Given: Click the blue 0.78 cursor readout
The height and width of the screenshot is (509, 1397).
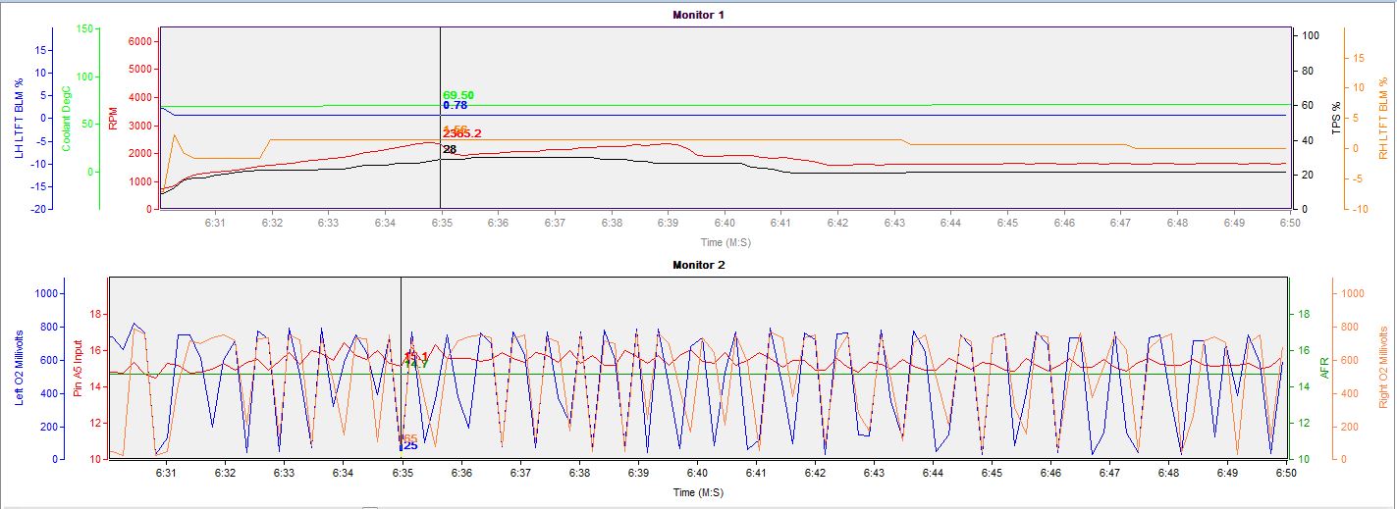Looking at the screenshot, I should coord(455,105).
